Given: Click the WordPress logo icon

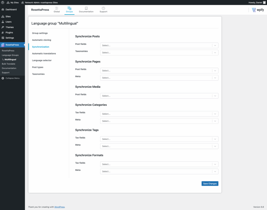Looking at the screenshot, I should pos(3,2).
